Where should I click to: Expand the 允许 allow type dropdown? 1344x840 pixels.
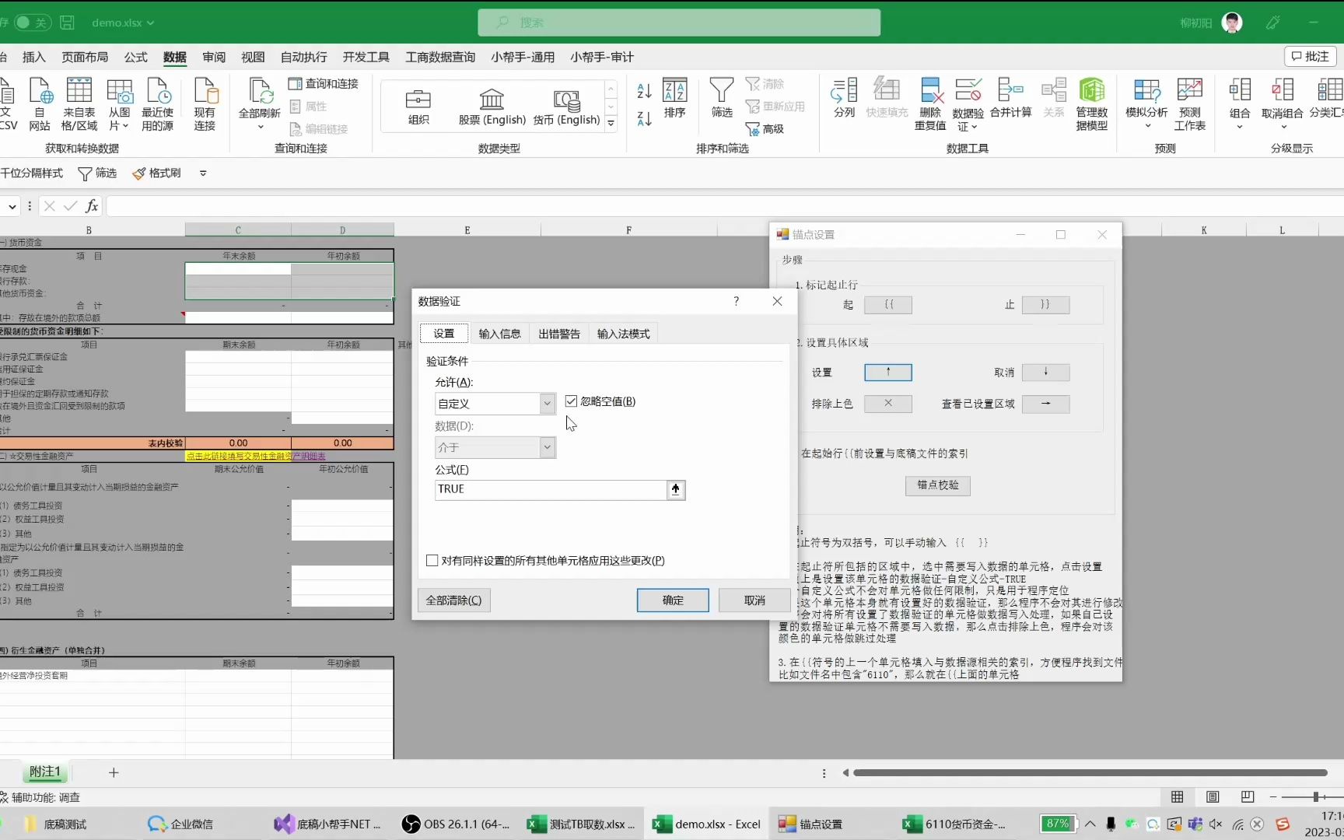click(548, 403)
